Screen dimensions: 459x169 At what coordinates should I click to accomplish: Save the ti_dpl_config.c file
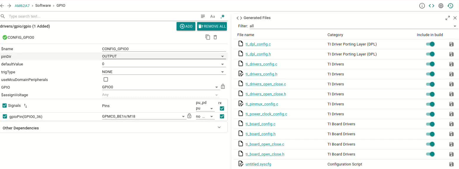pyautogui.click(x=451, y=44)
